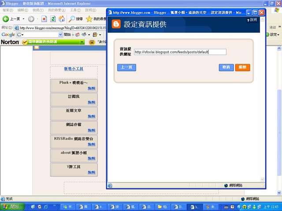Click the Show Desktop quick launch icon
This screenshot has height=211, width=282.
33,207
